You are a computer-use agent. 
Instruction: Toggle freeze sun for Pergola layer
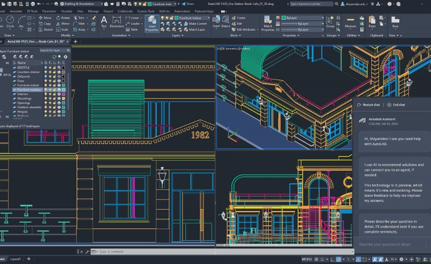50,112
